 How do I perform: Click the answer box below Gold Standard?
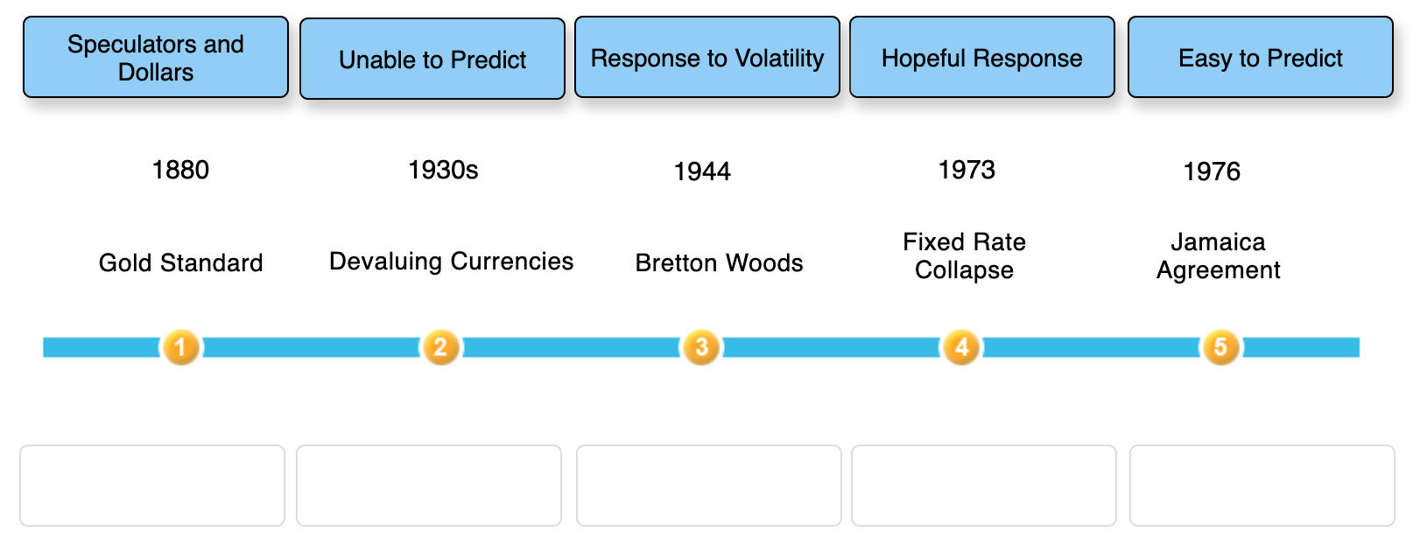pos(152,486)
